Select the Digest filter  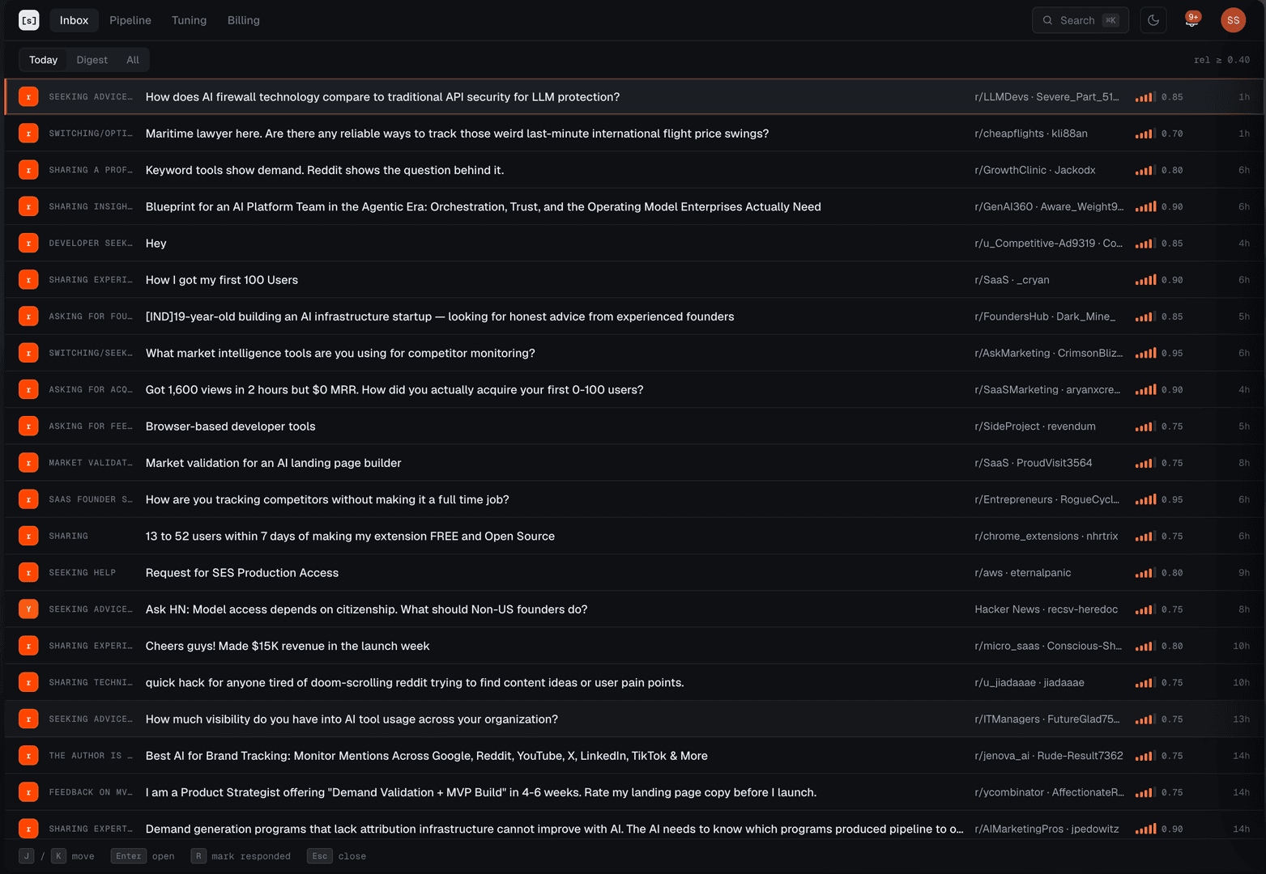(92, 60)
